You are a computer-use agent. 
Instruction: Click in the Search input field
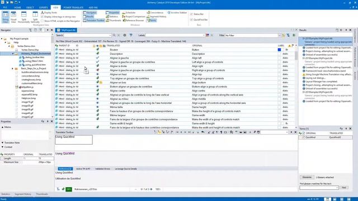coord(86,35)
